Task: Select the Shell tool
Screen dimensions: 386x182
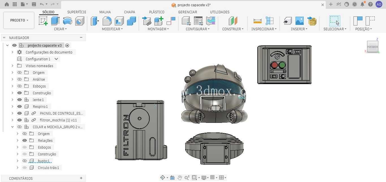Action: [119, 21]
